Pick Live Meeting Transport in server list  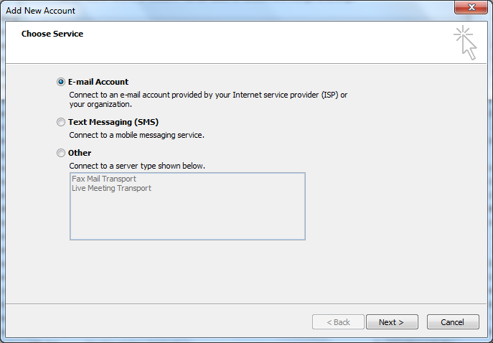111,188
